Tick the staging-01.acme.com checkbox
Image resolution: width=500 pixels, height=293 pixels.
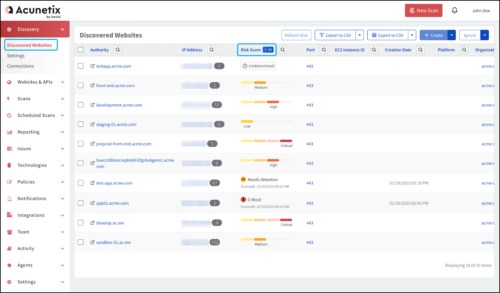click(x=81, y=124)
